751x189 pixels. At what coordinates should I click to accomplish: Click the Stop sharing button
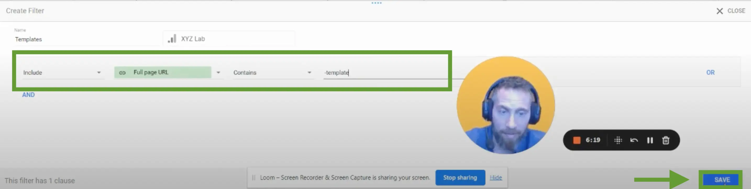pos(460,178)
